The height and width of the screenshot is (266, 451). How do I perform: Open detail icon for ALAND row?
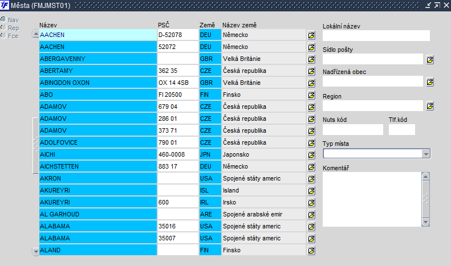pyautogui.click(x=311, y=251)
